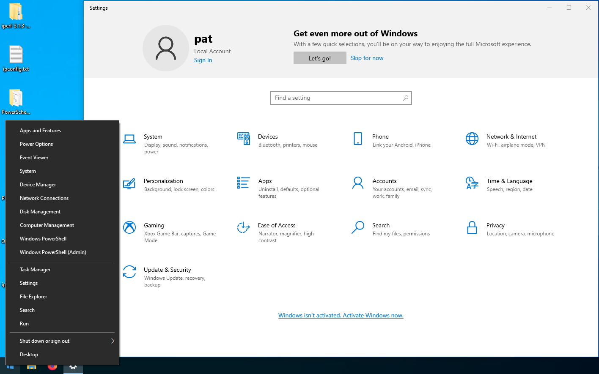Click Activate Windows now link

click(341, 315)
